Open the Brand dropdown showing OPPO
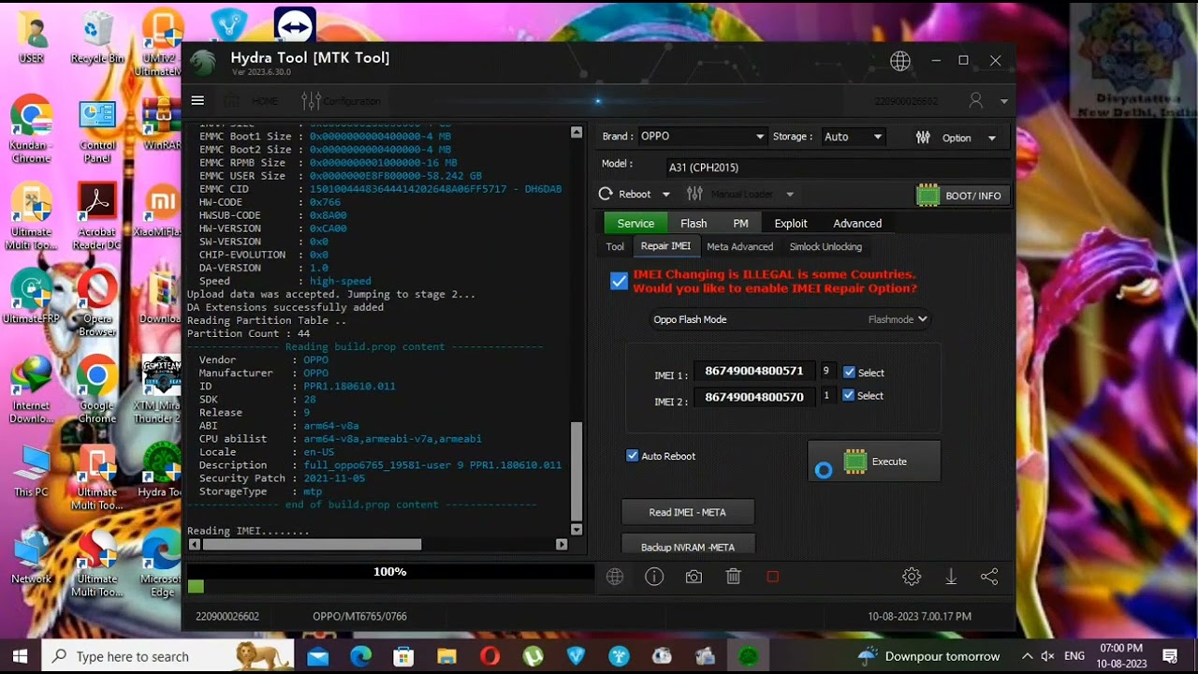Image resolution: width=1198 pixels, height=674 pixels. coord(702,137)
